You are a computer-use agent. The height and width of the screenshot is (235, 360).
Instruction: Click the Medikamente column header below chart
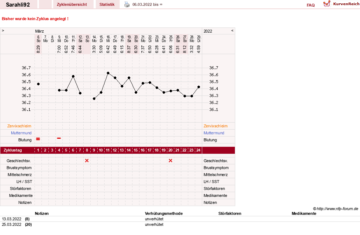[304, 213]
